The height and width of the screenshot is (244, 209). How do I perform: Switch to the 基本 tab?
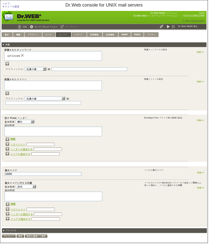(x=7, y=34)
